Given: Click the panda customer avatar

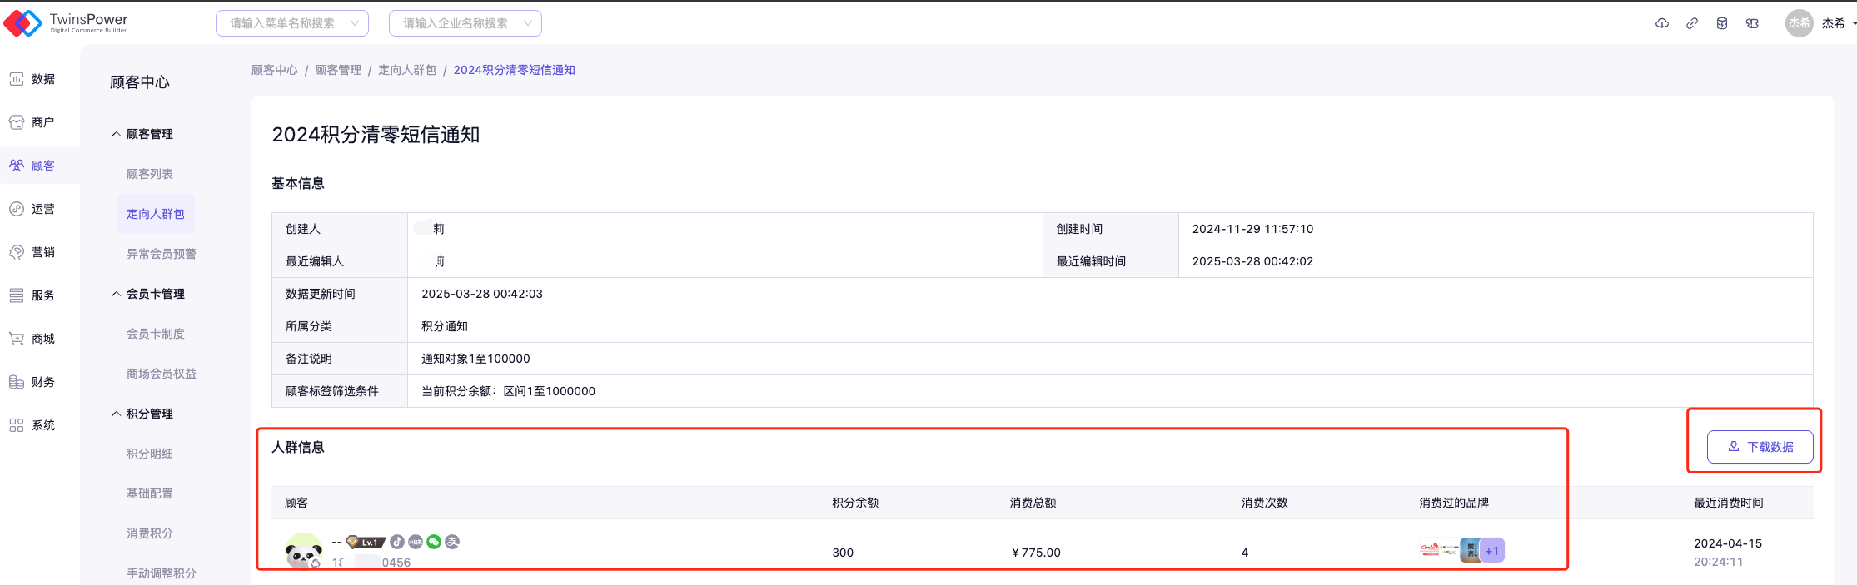Looking at the screenshot, I should (303, 551).
